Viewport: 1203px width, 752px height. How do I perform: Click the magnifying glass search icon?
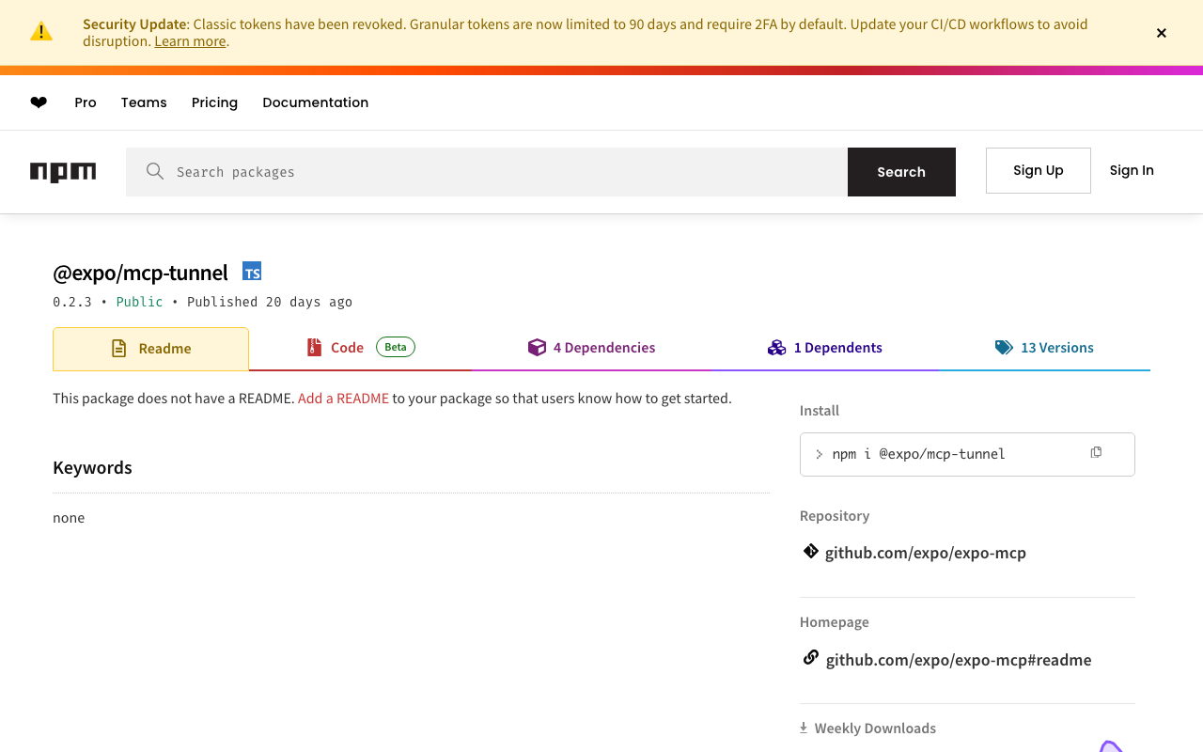155,171
